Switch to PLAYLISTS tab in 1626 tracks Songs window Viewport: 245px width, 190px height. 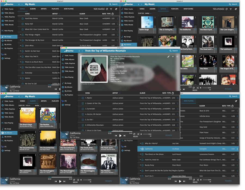(x=55, y=9)
